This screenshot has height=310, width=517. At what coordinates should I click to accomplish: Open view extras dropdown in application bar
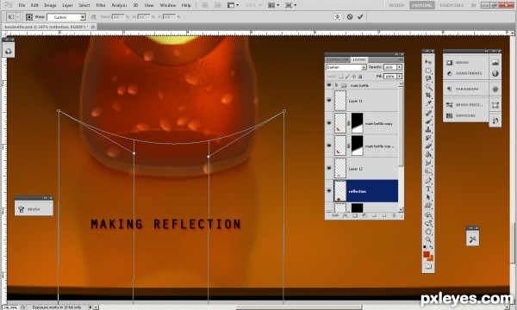pyautogui.click(x=234, y=5)
